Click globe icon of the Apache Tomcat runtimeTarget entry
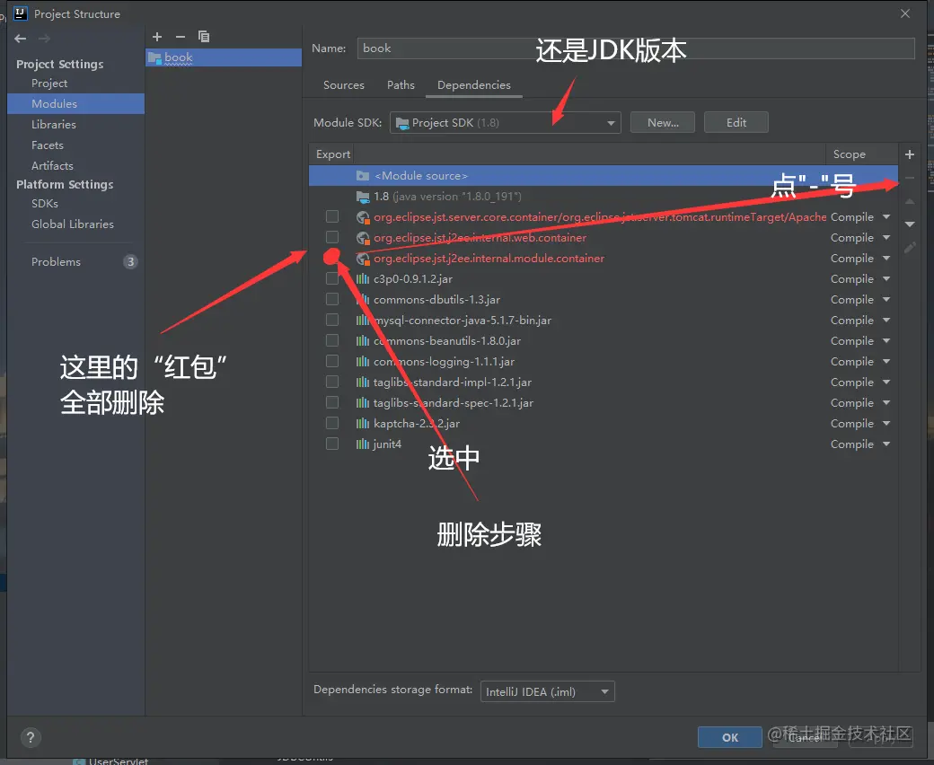 pyautogui.click(x=363, y=217)
